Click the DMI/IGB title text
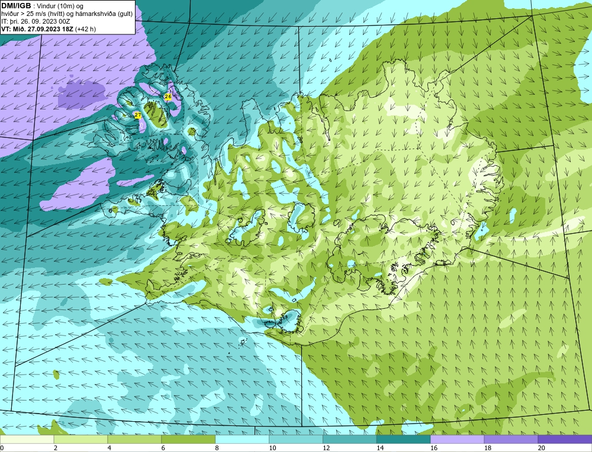Screen dimensions: 592x452 [x=16, y=6]
